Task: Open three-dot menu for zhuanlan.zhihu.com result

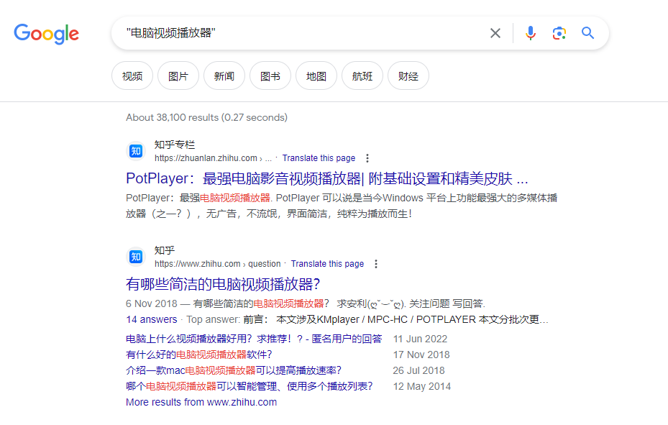Action: [367, 158]
